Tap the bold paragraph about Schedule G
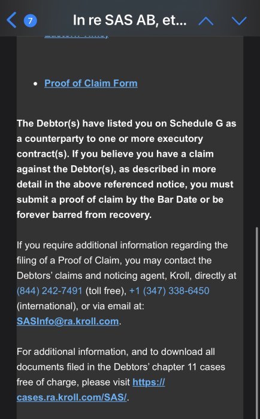 [x=126, y=169]
